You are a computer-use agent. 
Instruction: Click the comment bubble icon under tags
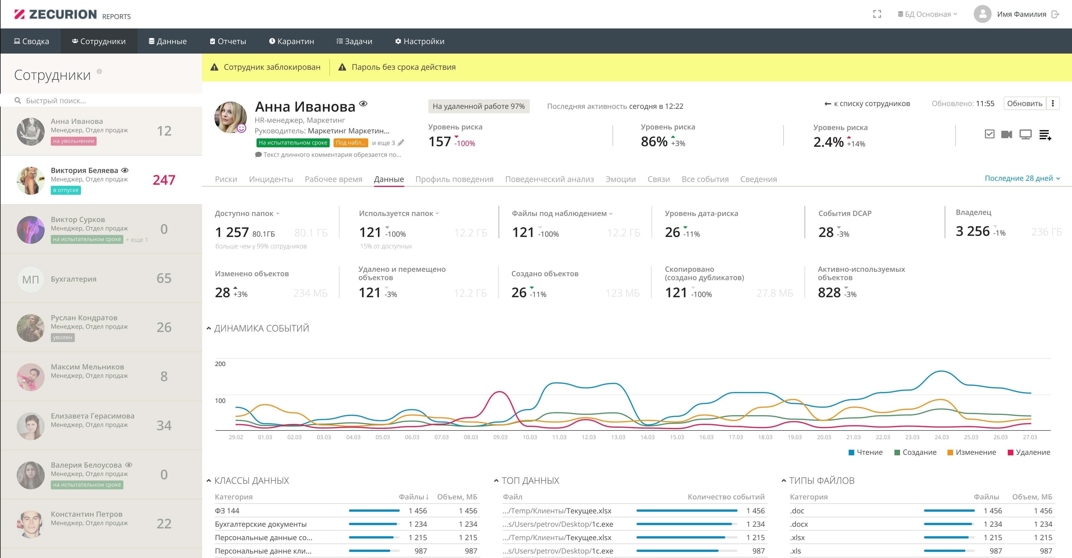[x=258, y=155]
